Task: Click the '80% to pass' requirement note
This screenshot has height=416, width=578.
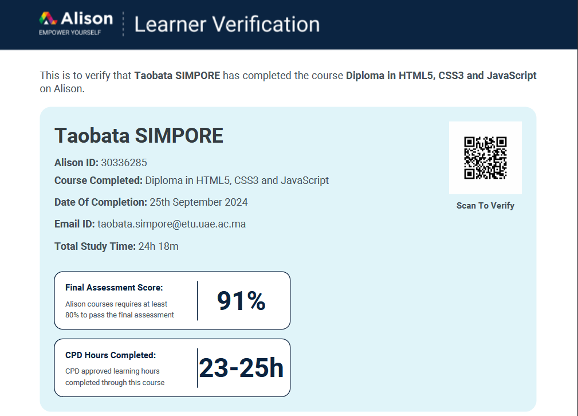Action: click(x=119, y=309)
